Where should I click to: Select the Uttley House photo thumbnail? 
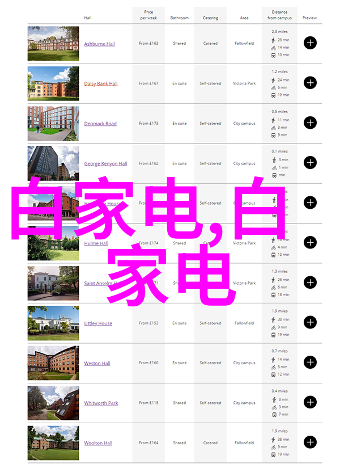coord(53,323)
